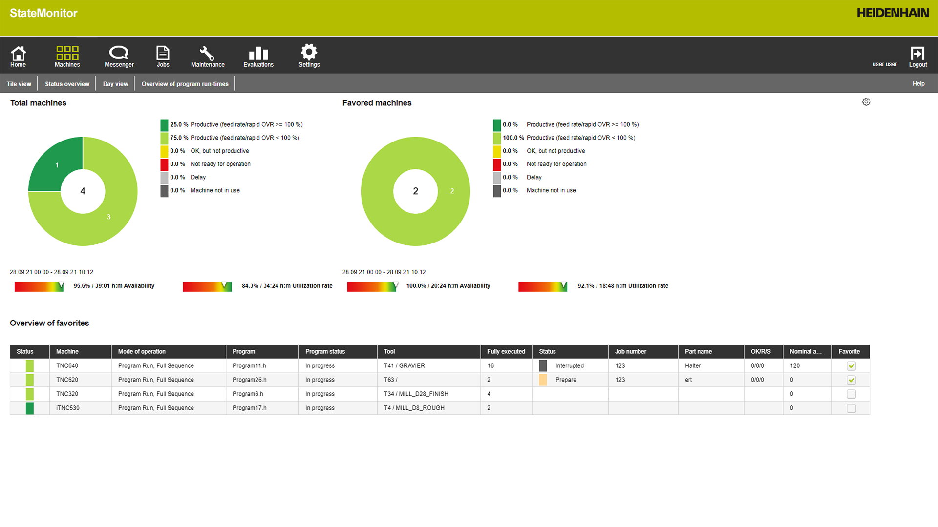Sort table by Fully executed header
938x527 pixels.
click(x=506, y=351)
